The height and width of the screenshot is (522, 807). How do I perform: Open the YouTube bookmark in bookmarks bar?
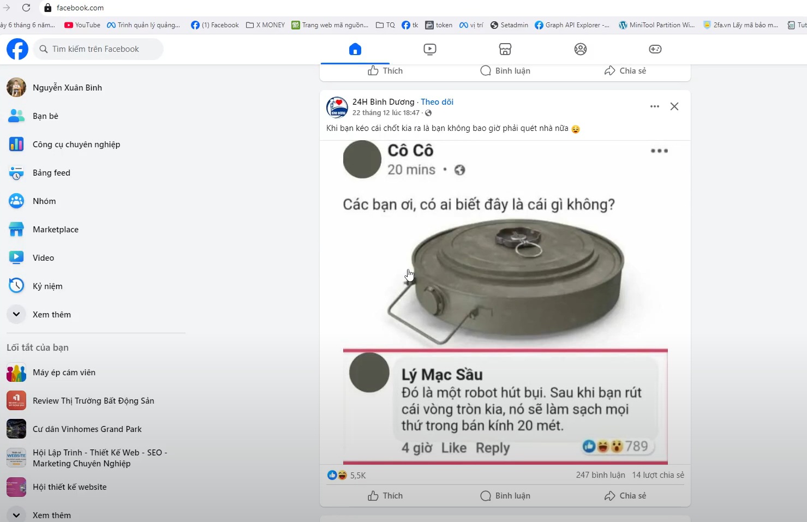coord(82,25)
